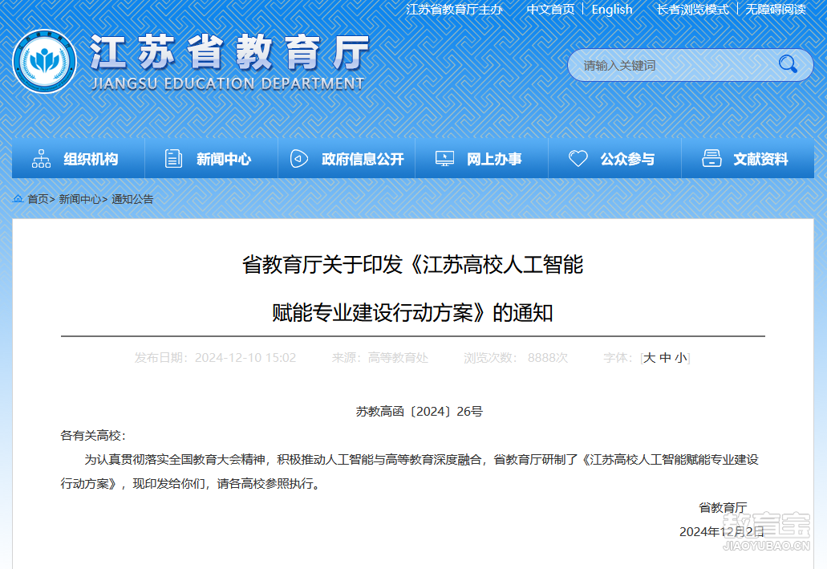The width and height of the screenshot is (827, 569).
Task: Open the 组织机构 menu
Action: [x=78, y=158]
